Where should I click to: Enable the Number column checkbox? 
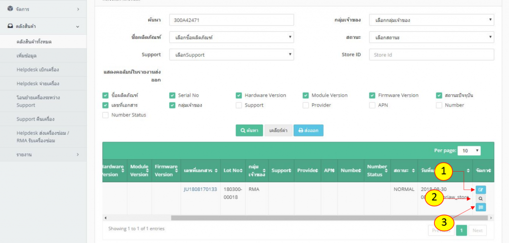click(x=439, y=105)
